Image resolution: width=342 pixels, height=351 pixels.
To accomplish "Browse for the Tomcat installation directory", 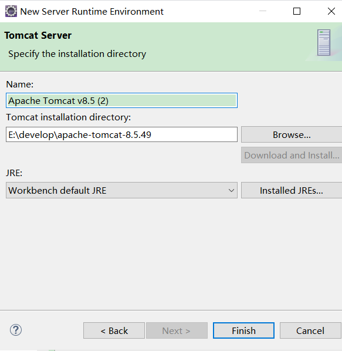I will [x=292, y=134].
